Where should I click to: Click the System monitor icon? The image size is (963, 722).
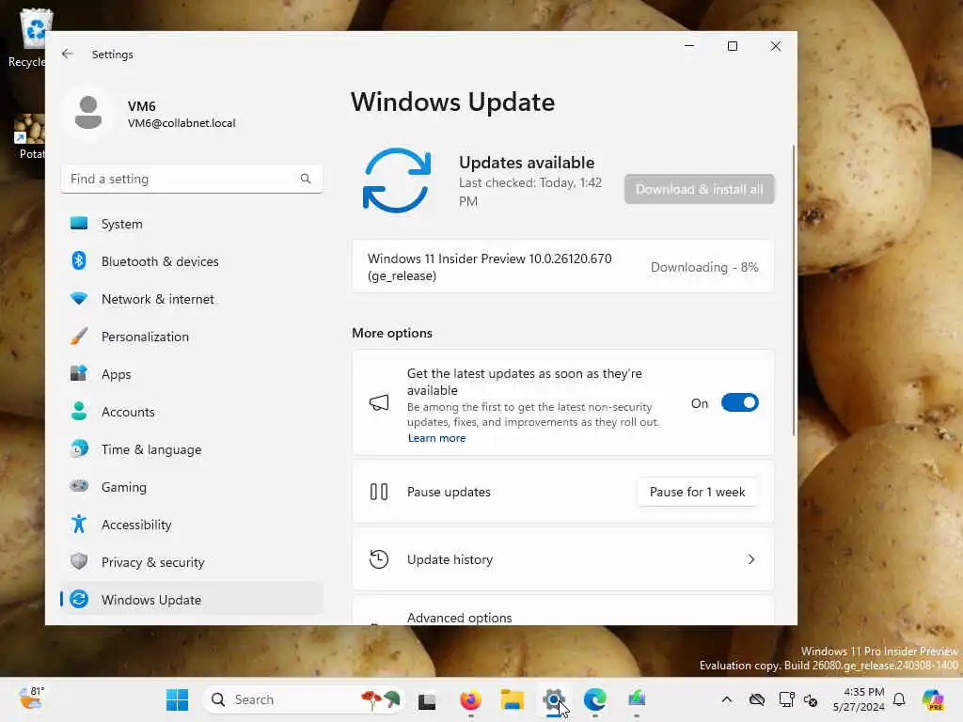tap(79, 224)
